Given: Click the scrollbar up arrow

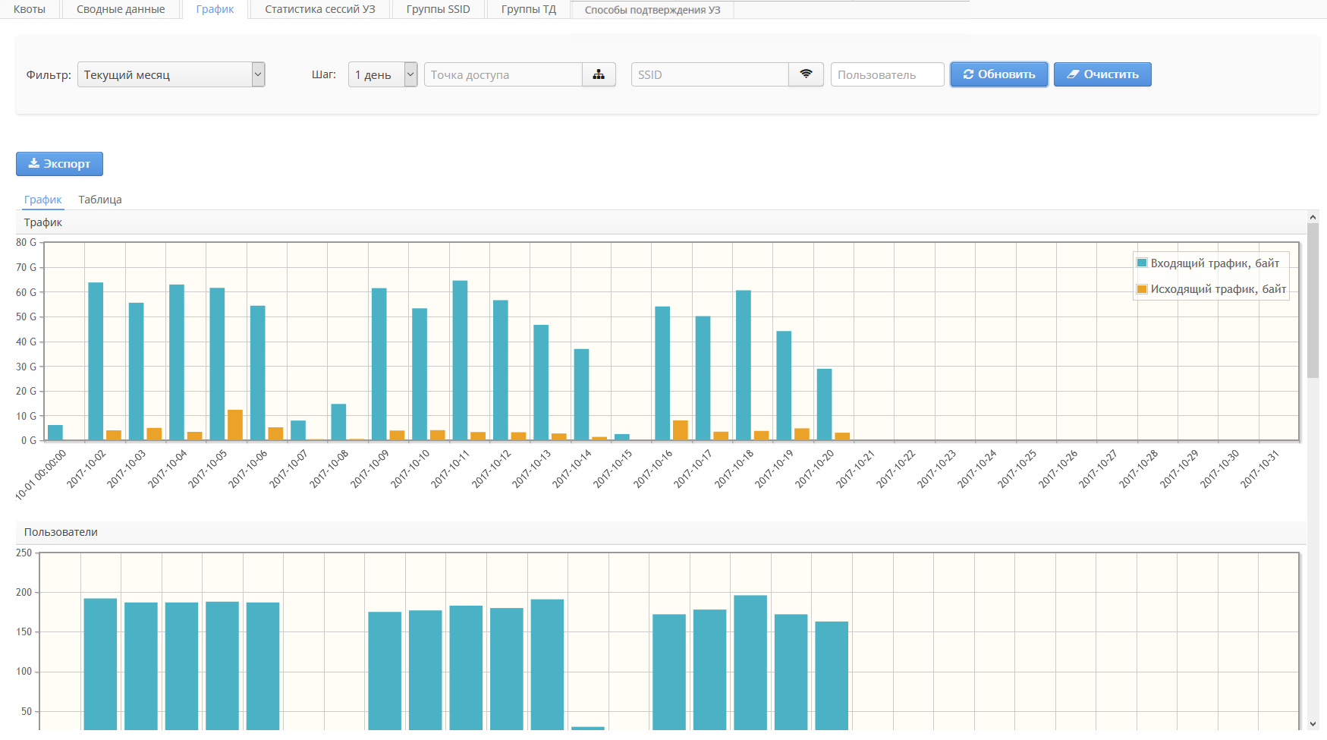Looking at the screenshot, I should 1313,217.
